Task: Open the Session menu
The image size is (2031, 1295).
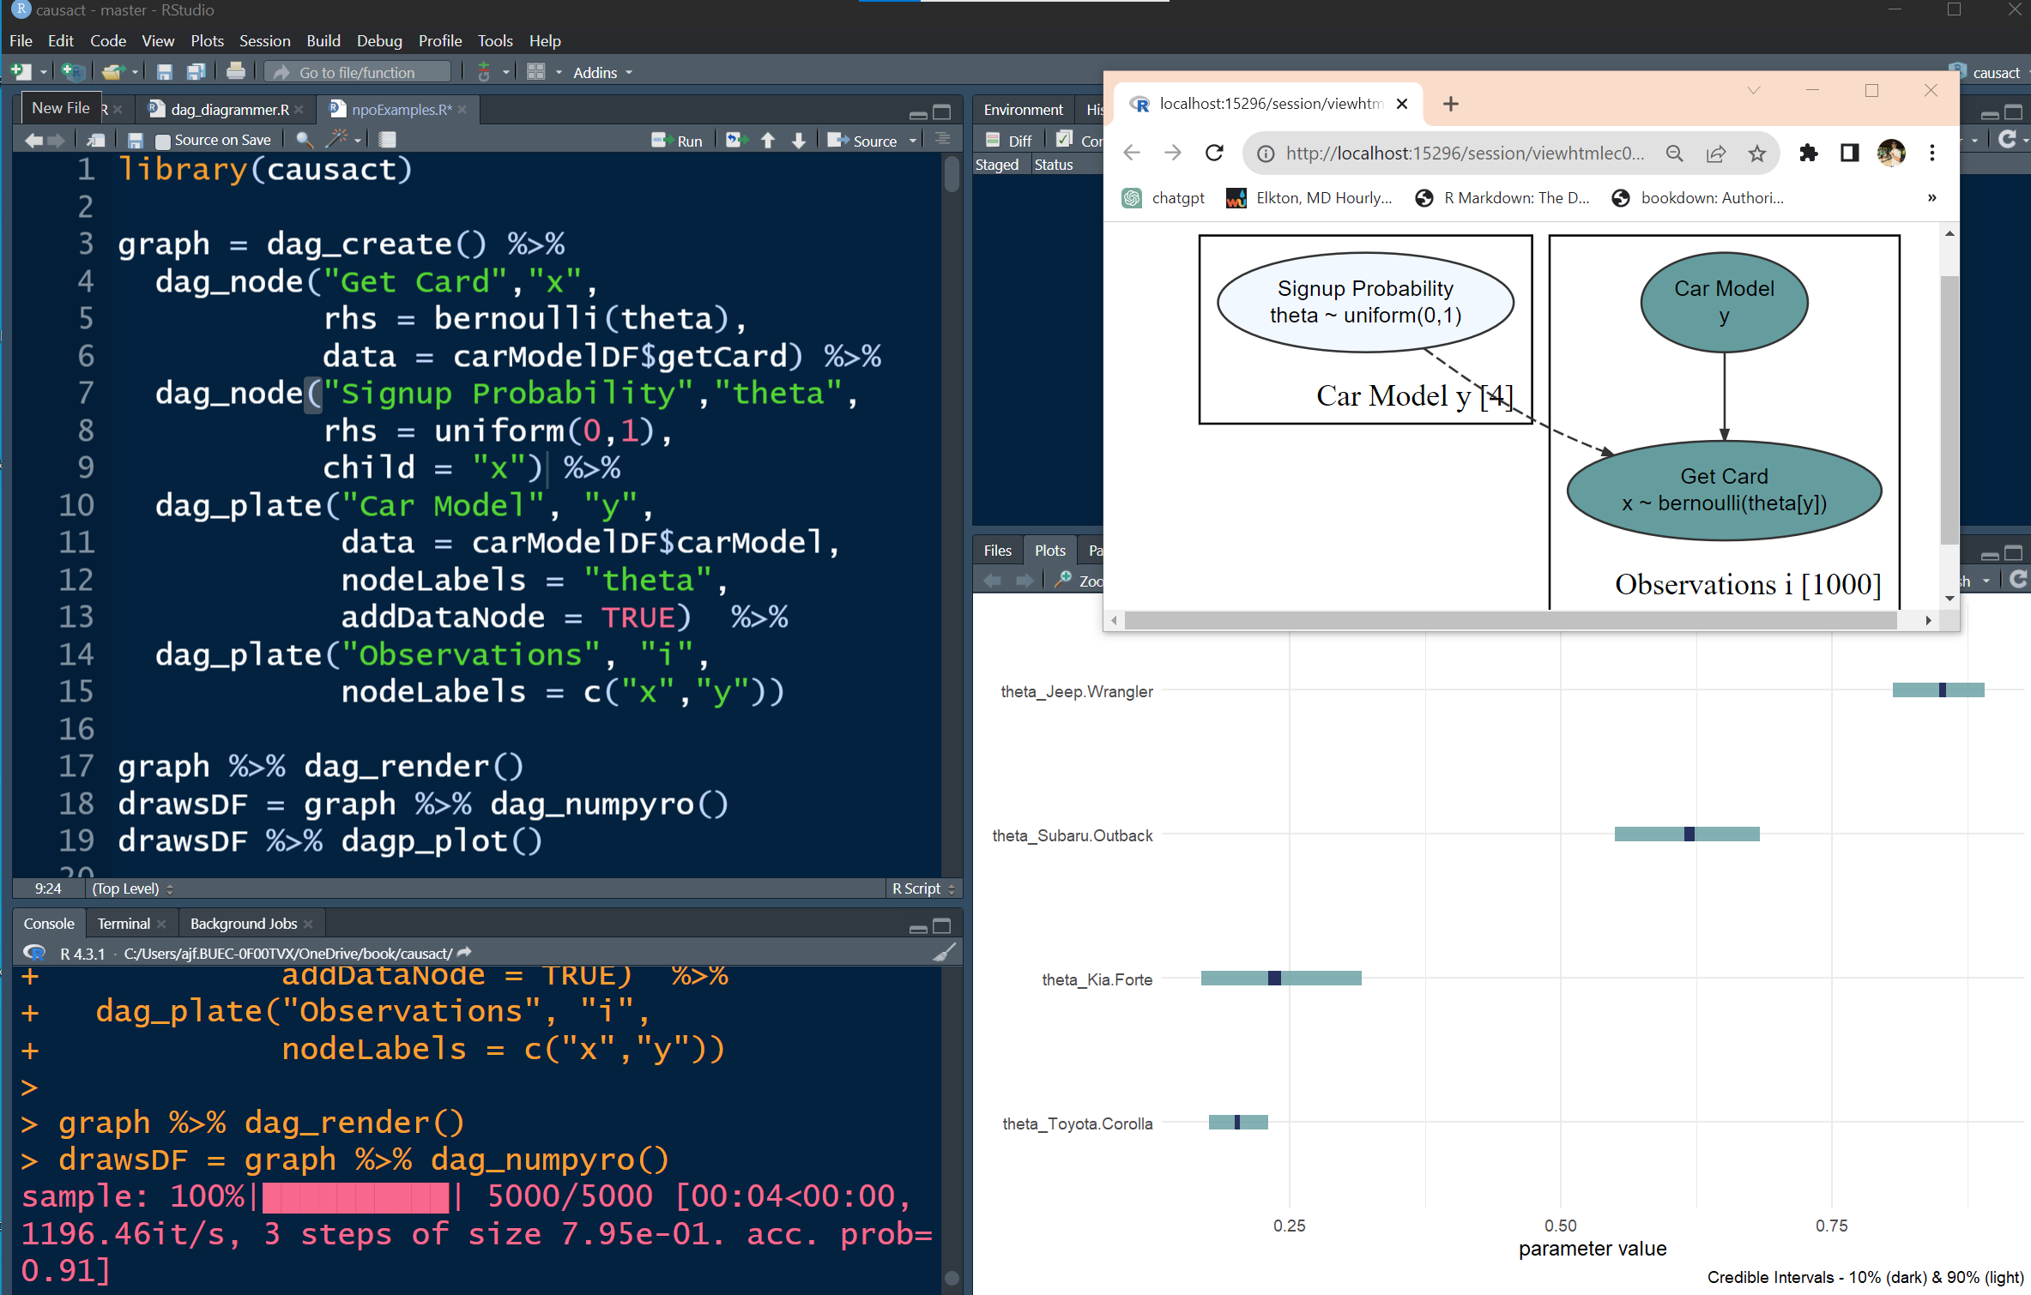Action: point(264,40)
